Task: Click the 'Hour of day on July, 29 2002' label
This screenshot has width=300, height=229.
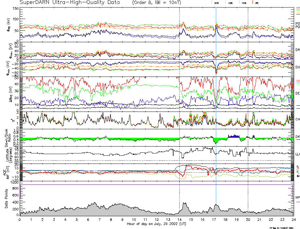Action: [x=157, y=224]
